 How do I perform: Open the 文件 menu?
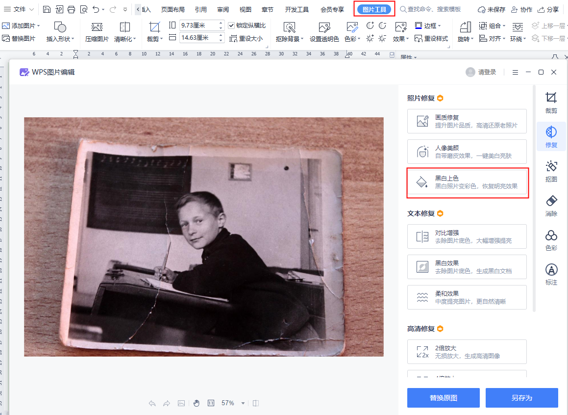(19, 9)
